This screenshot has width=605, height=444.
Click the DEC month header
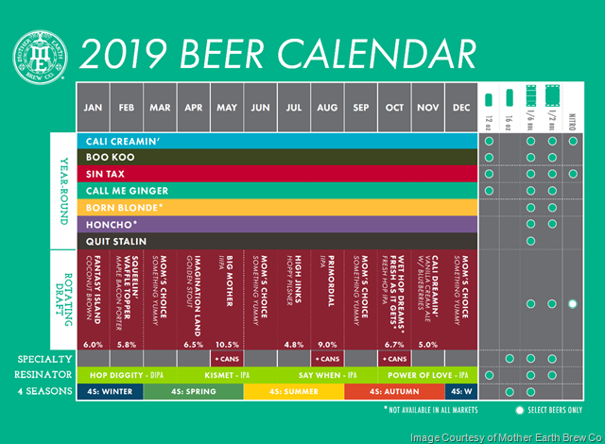coord(461,107)
